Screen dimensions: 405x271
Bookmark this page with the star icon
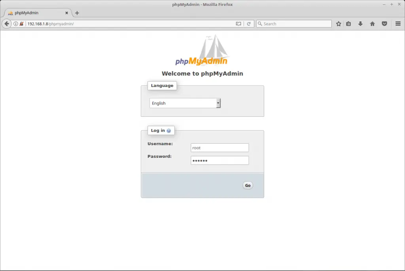click(339, 24)
